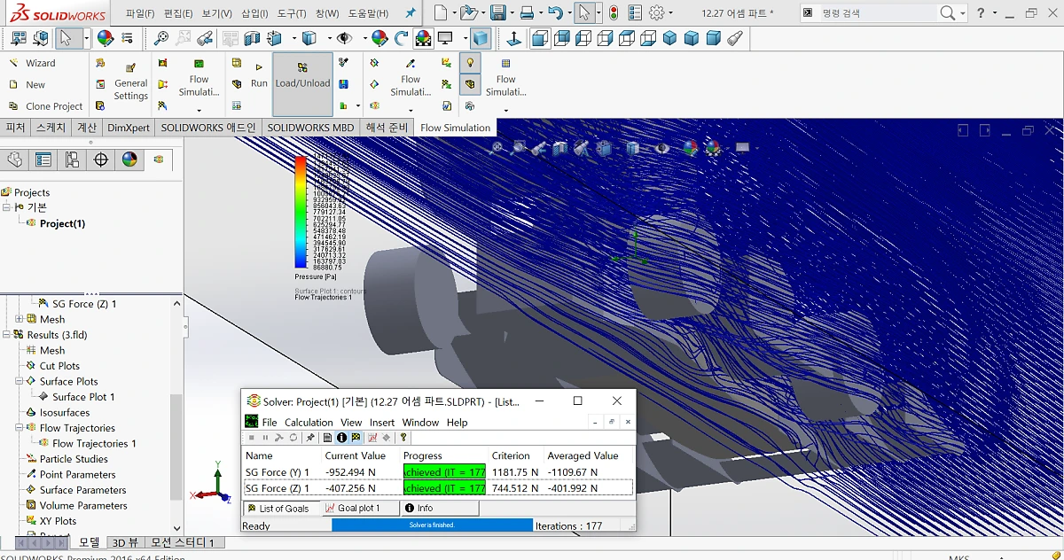The height and width of the screenshot is (560, 1064).
Task: Click the General Settings icon
Action: coord(130,68)
